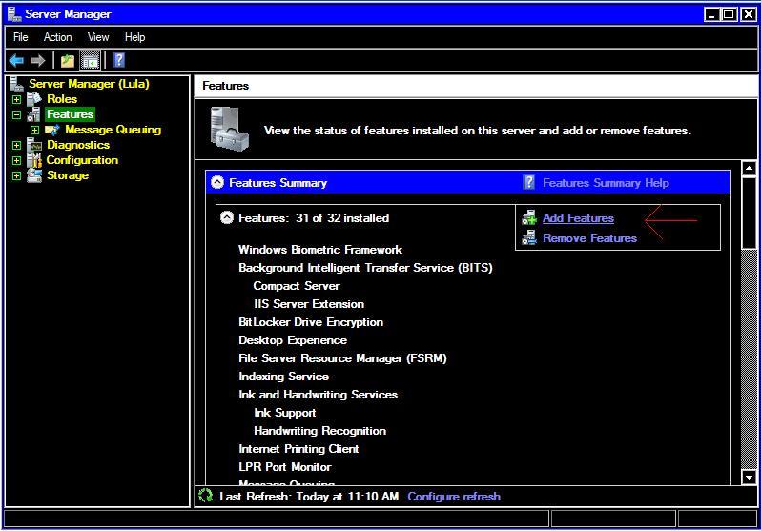Click the green refresh icon in status area

pyautogui.click(x=206, y=496)
